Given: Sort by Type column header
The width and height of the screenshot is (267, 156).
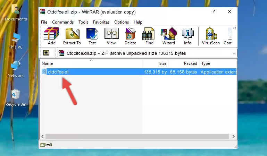Looking at the screenshot, I should coord(218,63).
